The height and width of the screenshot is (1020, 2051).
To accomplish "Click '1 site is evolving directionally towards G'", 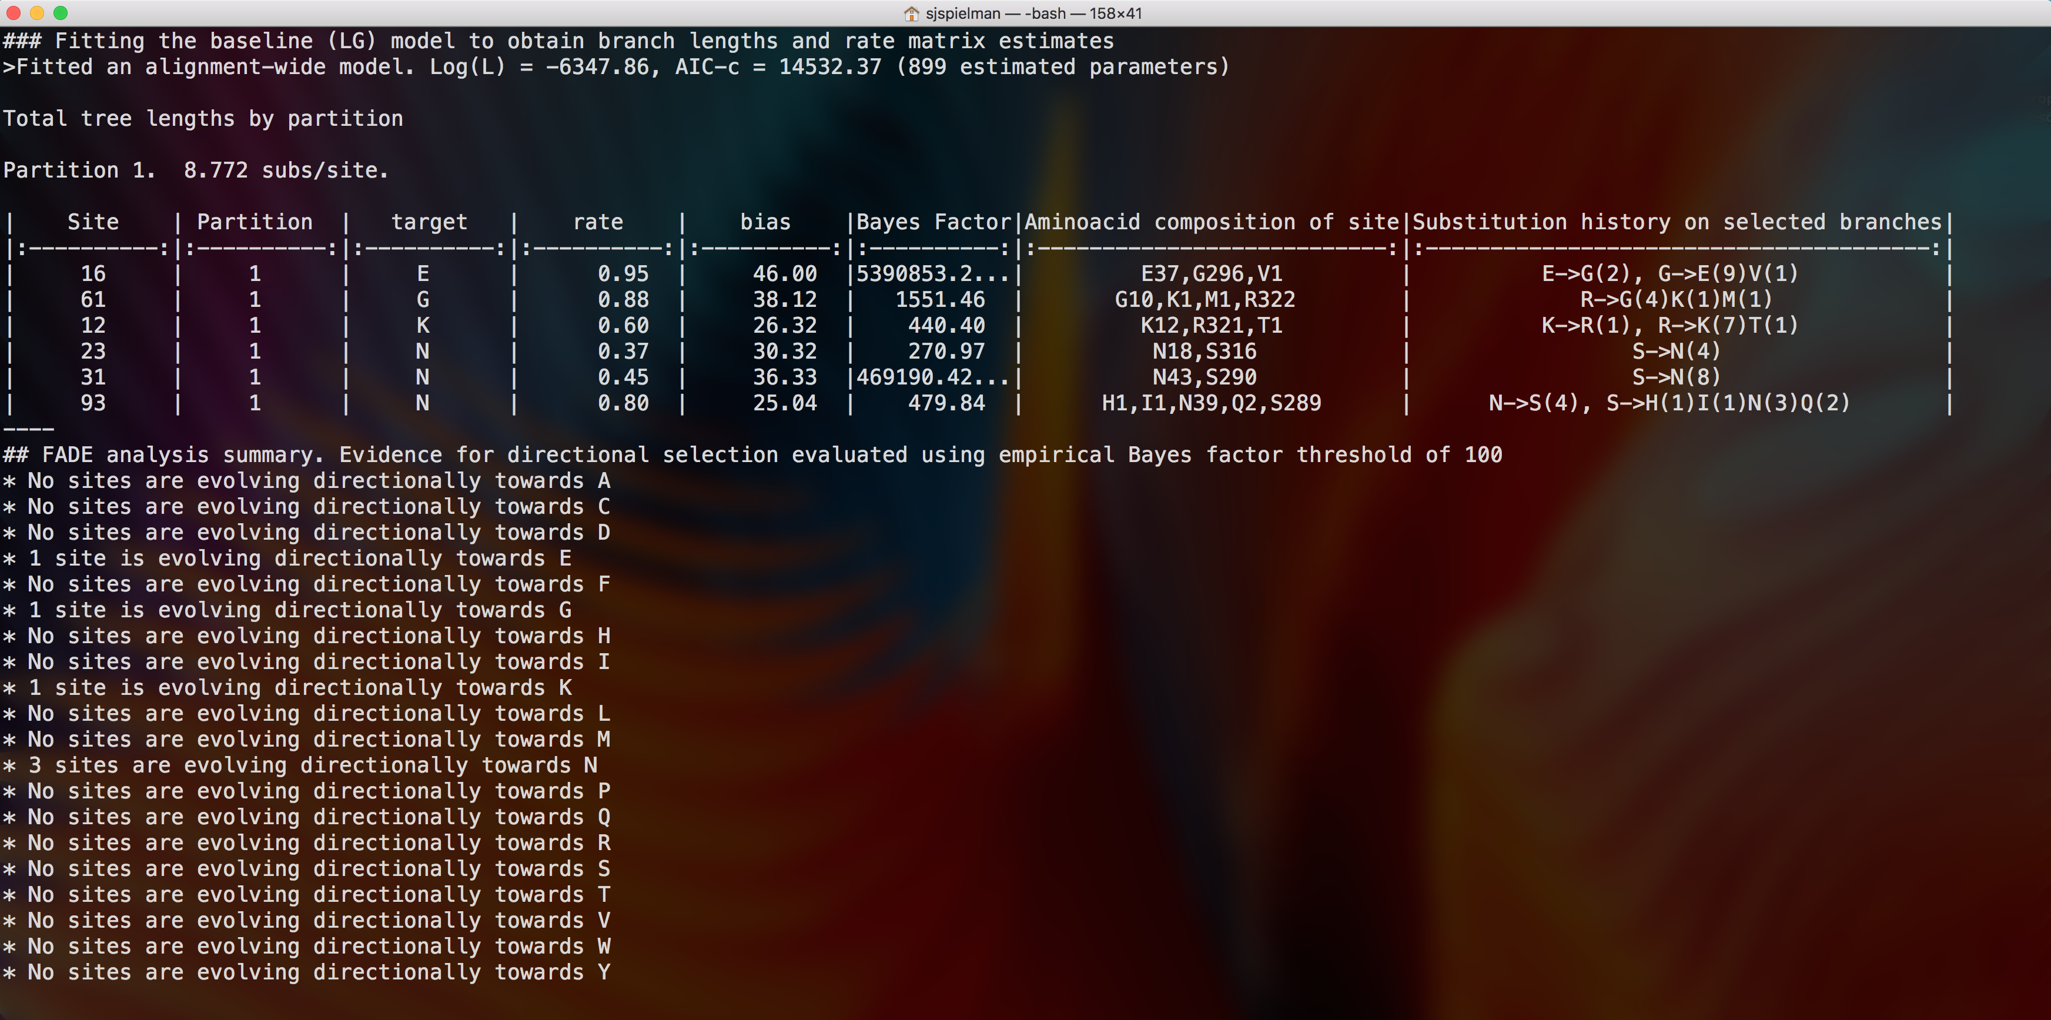I will tap(287, 610).
